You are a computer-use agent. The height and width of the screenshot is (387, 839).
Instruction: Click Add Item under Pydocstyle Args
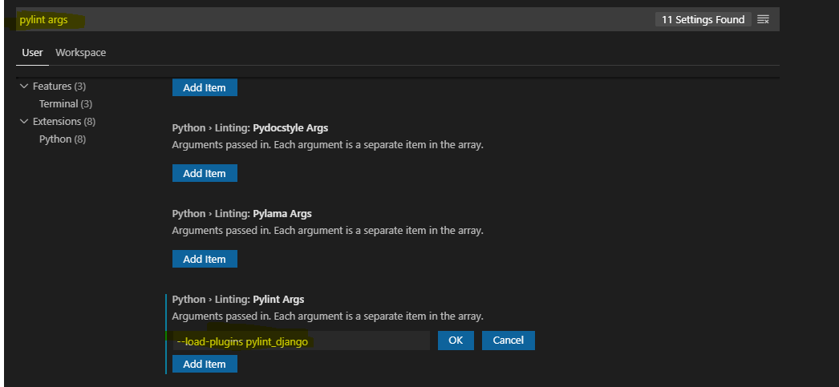click(205, 173)
